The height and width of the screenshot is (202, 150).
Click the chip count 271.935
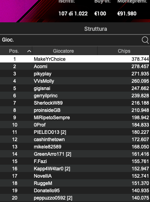[x=140, y=73]
